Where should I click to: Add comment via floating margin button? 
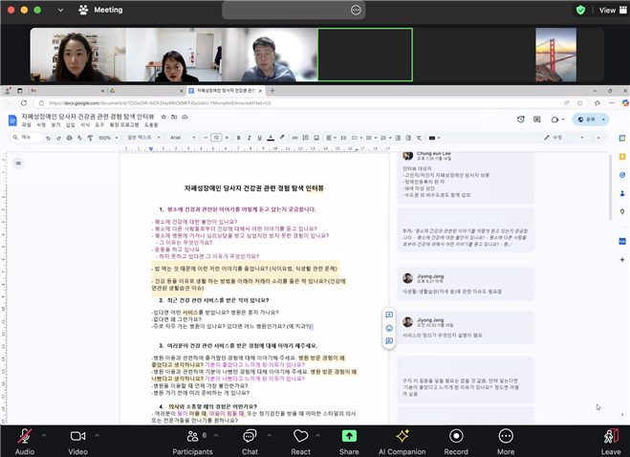[x=389, y=315]
